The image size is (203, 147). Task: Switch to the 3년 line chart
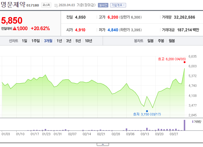tap(69, 41)
